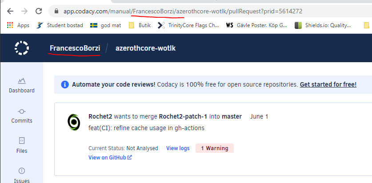Open Issues in the sidebar
This screenshot has width=372, height=183.
22,175
